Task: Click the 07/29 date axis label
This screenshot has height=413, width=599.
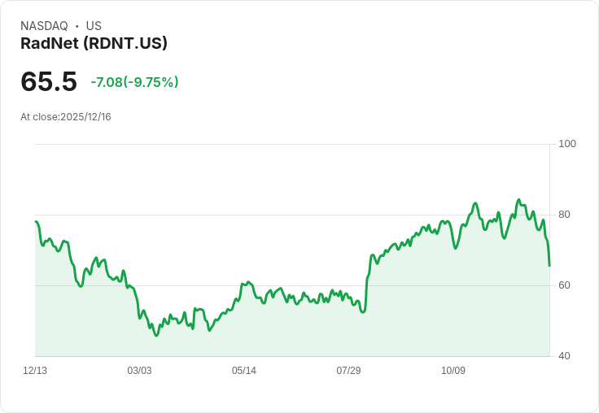Action: [x=348, y=371]
